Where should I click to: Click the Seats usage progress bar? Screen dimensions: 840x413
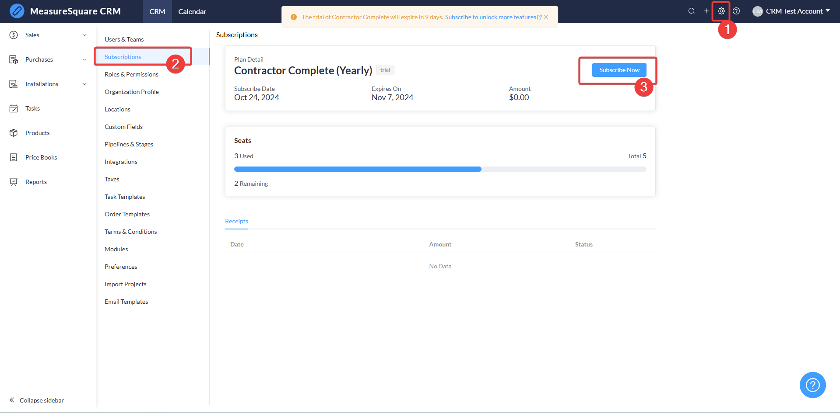point(440,169)
